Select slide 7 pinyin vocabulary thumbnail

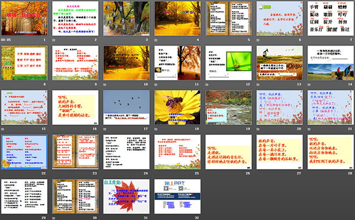click(331, 18)
